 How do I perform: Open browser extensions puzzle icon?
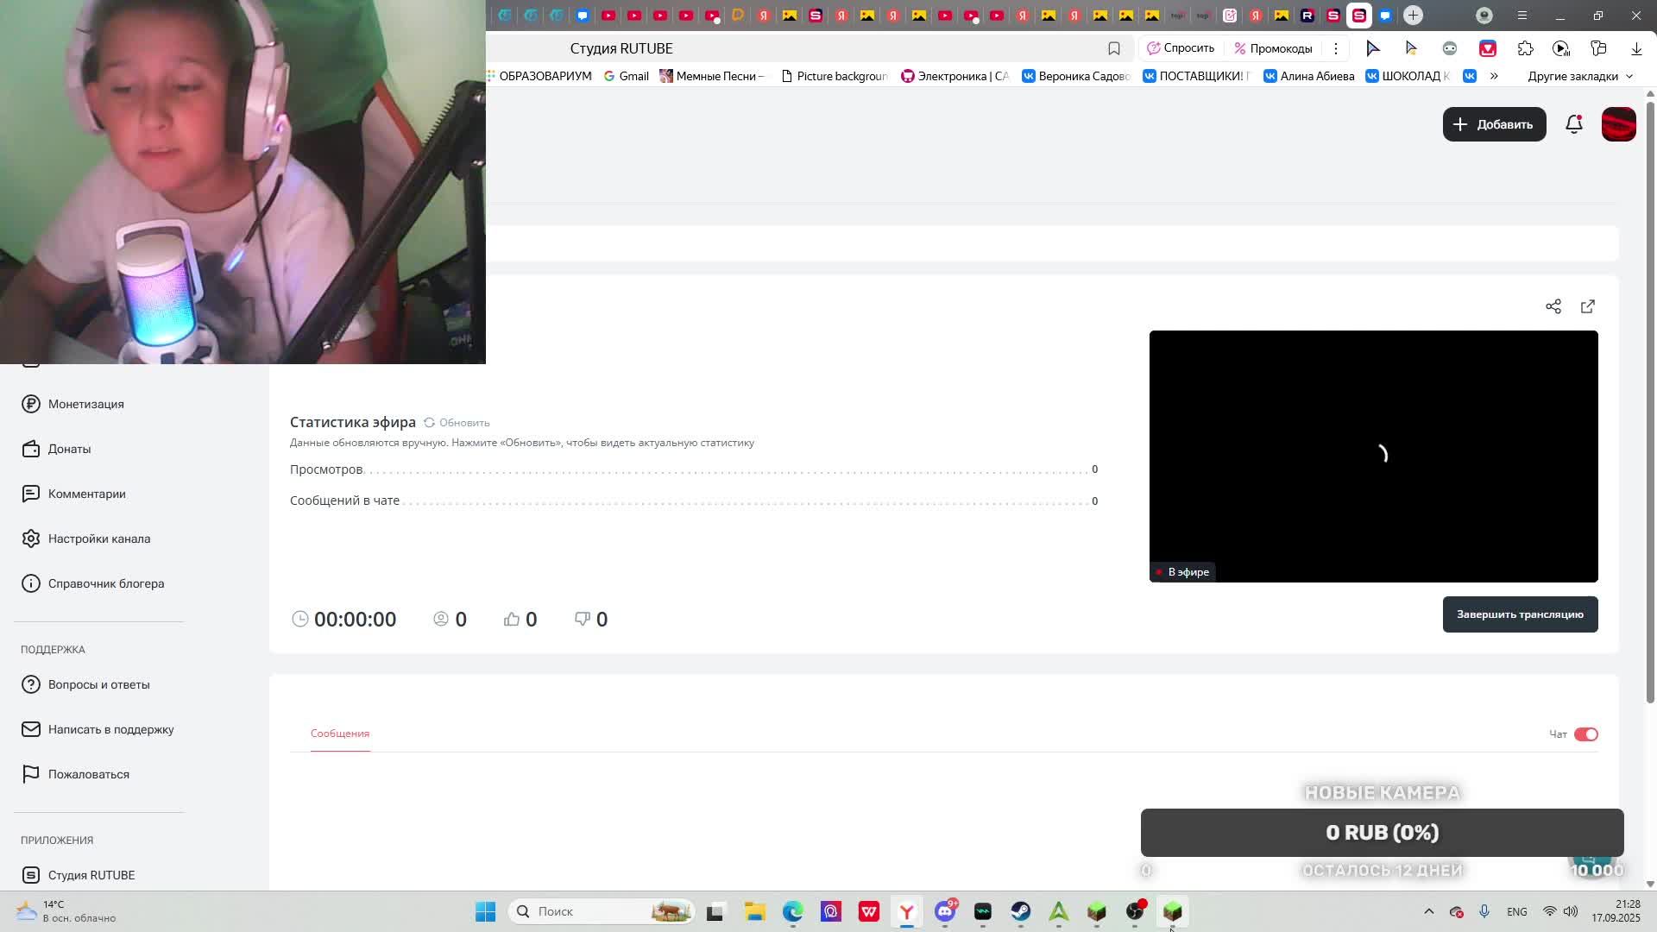1525,48
